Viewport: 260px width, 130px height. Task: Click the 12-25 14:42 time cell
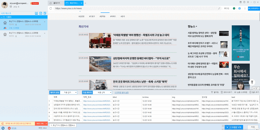tap(156, 112)
